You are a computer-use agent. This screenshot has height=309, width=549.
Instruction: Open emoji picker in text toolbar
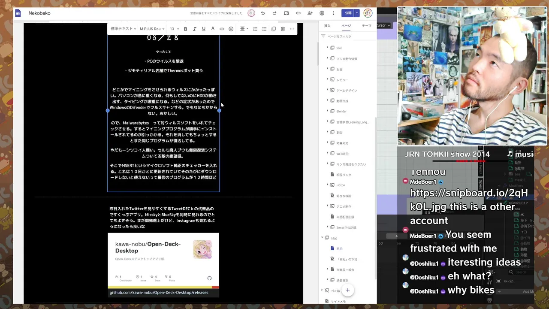[x=231, y=29]
